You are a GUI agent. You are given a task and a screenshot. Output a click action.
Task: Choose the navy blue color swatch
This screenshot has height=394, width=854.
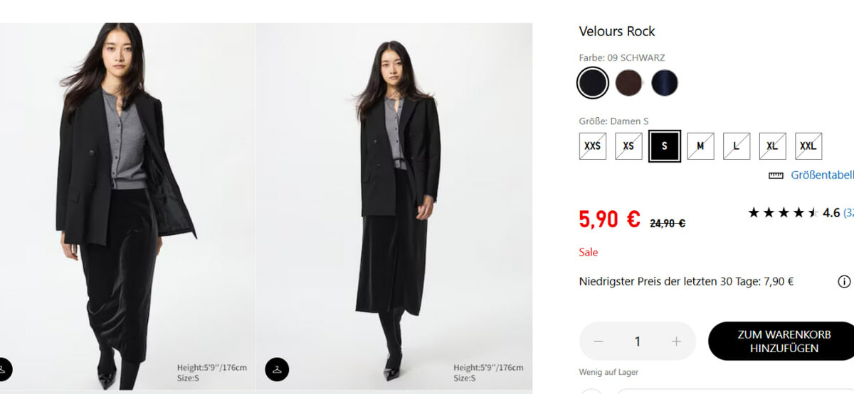665,83
